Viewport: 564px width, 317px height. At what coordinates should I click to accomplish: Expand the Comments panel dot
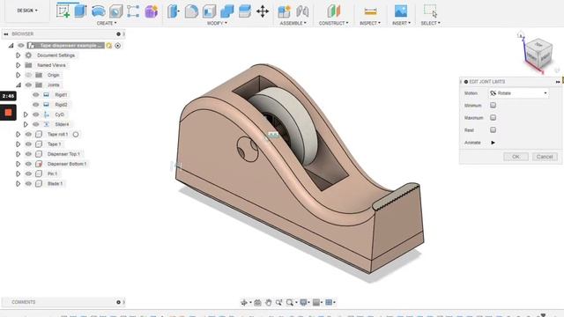[x=118, y=302]
